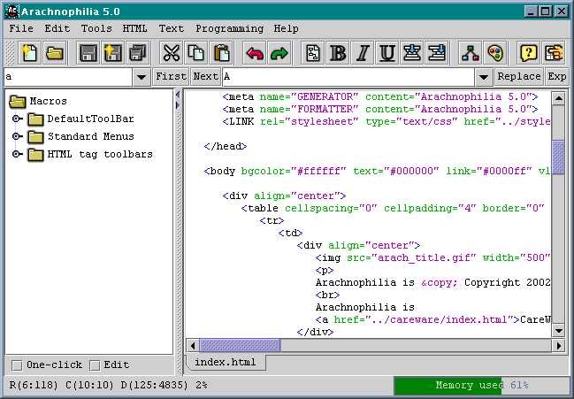This screenshot has height=399, width=574.
Task: Apply italic with the I icon
Action: (363, 53)
